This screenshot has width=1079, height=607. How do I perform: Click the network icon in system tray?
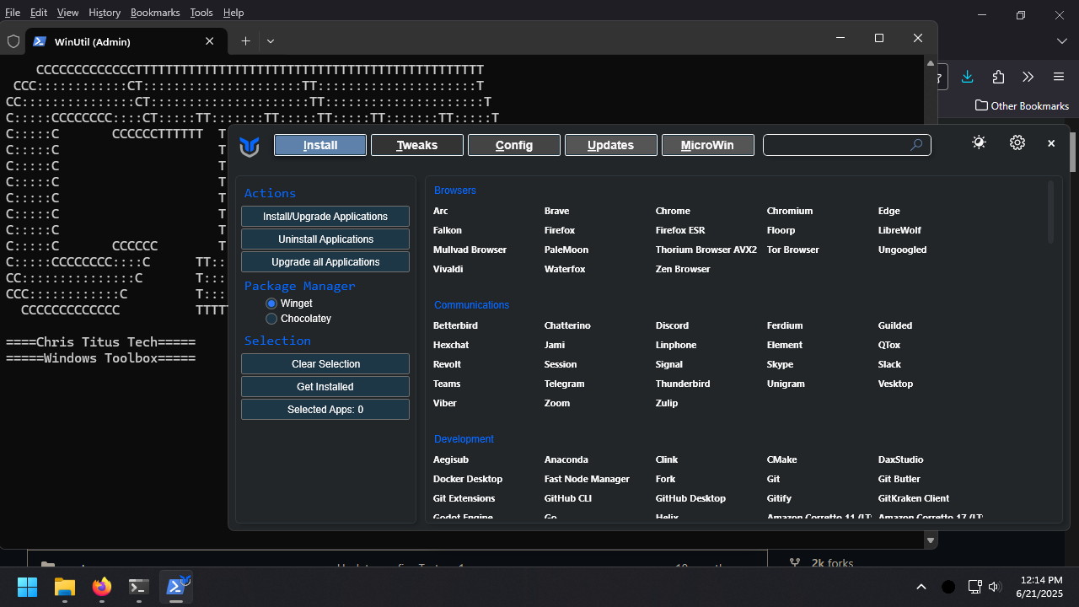974,587
